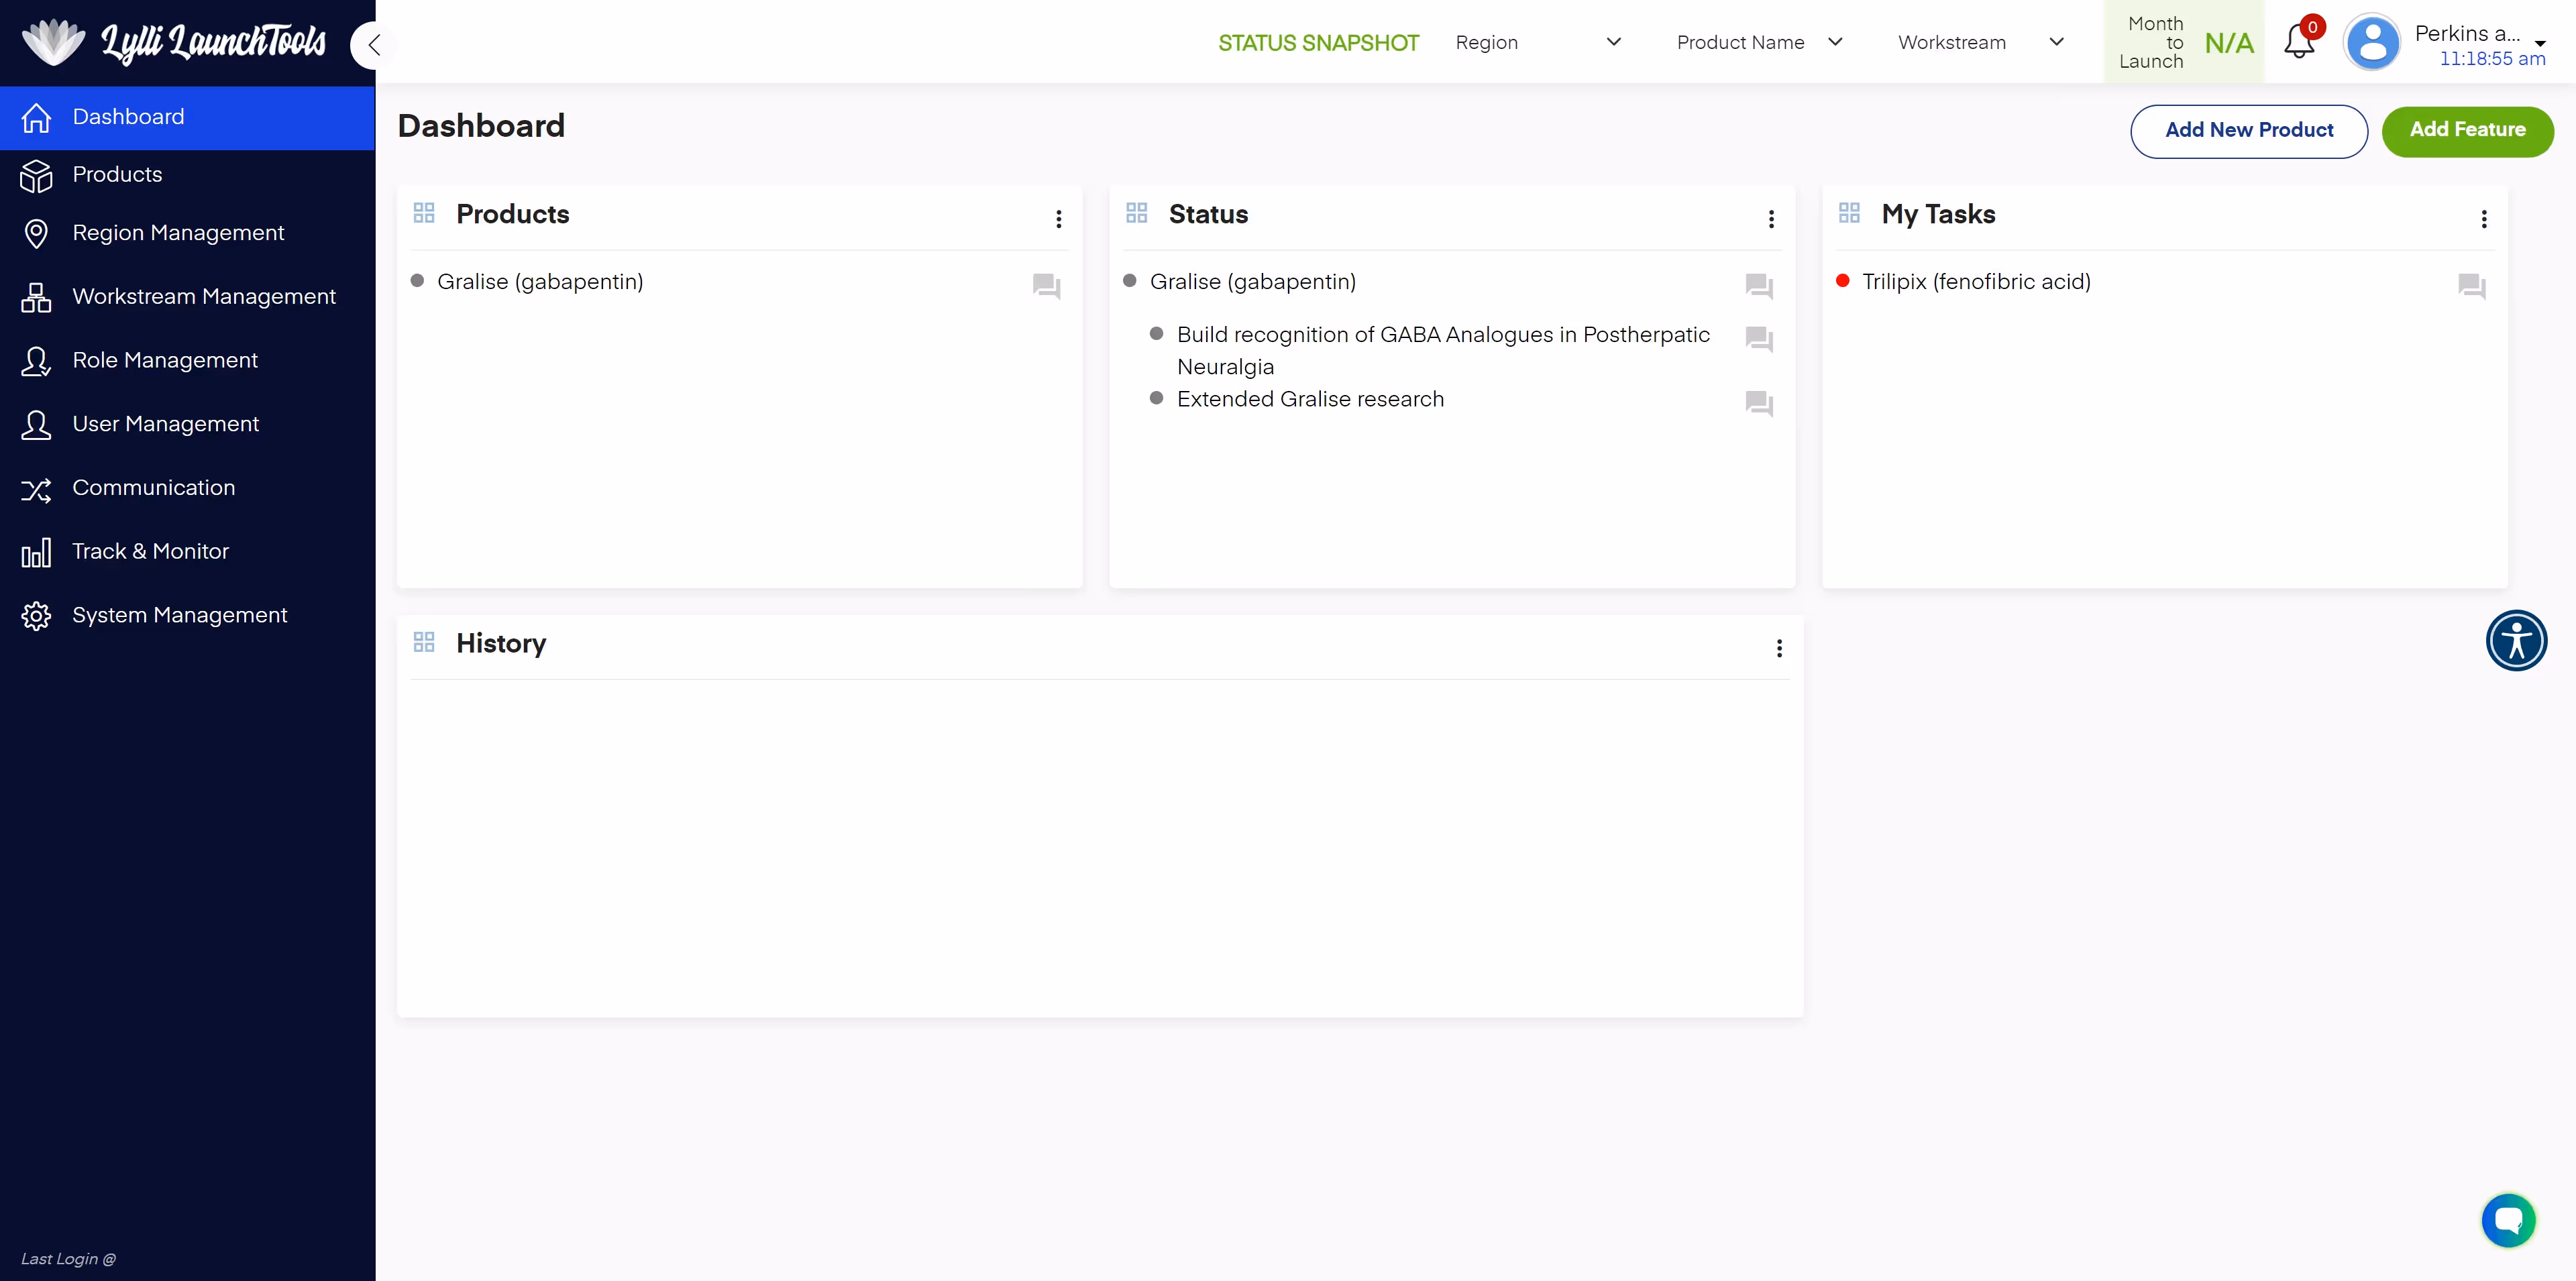
Task: Click the grid icon beside History
Action: tap(424, 642)
